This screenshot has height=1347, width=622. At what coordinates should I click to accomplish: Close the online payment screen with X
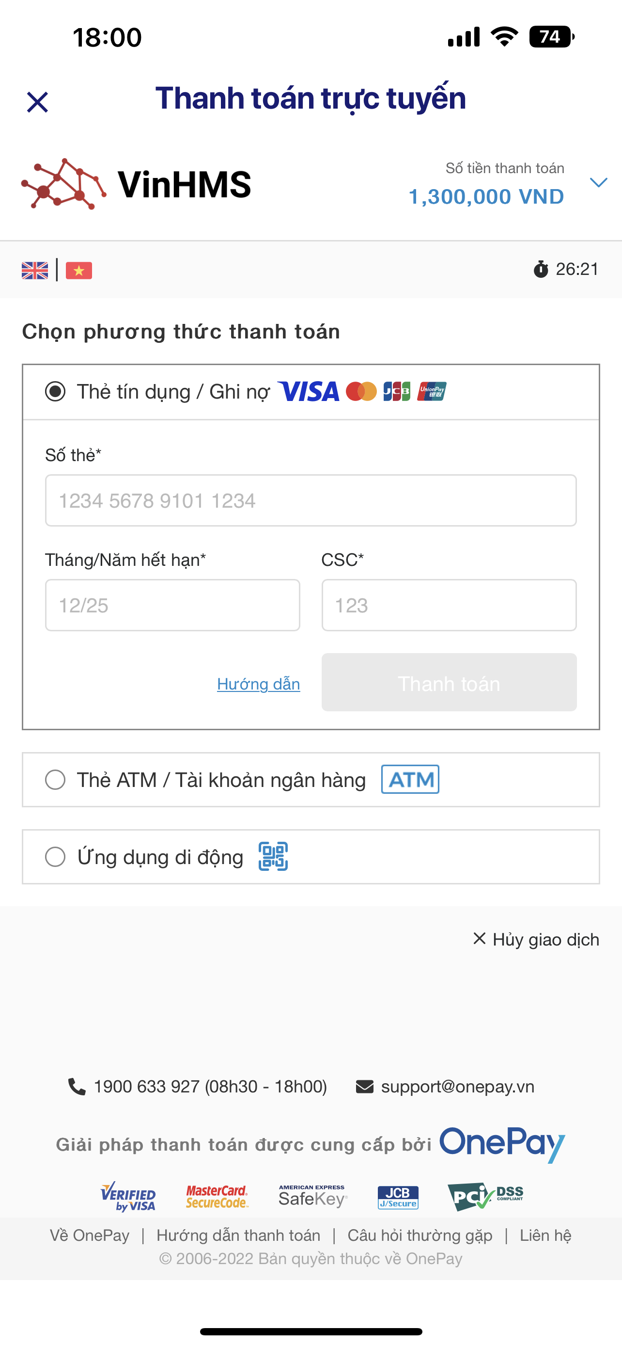[38, 102]
